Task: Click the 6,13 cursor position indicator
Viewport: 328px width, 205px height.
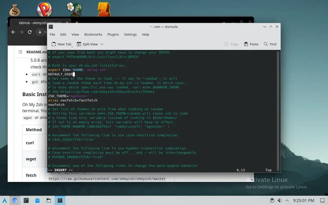Action: 241,170
